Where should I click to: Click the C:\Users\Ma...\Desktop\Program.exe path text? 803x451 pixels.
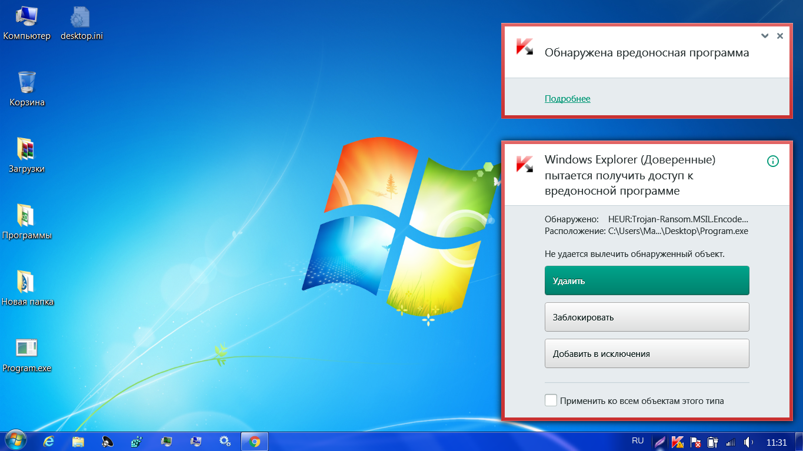tap(678, 231)
